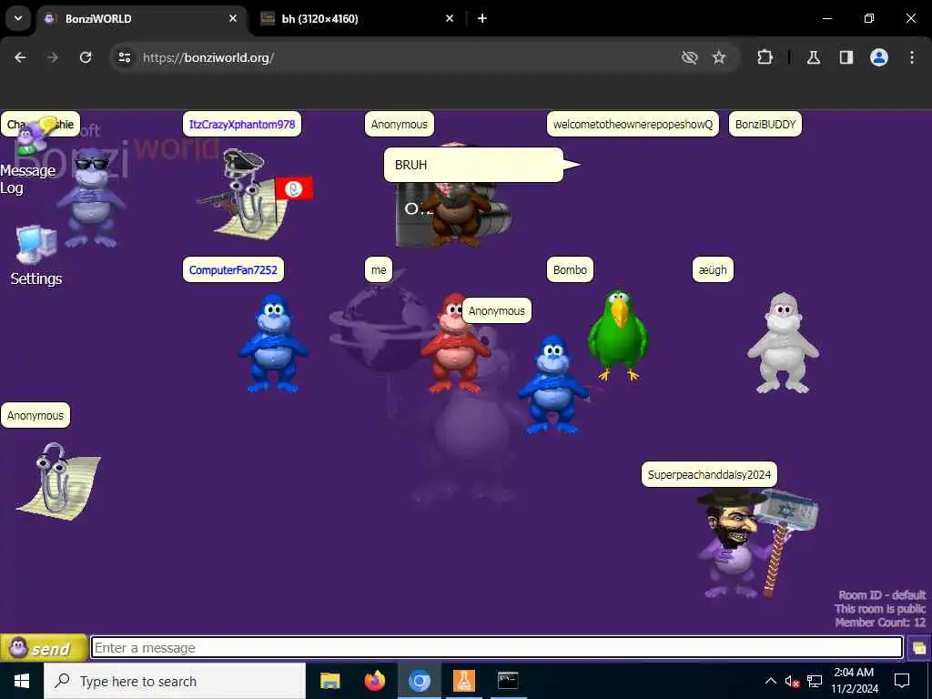Image resolution: width=932 pixels, height=699 pixels.
Task: Click the BRUH speech bubble
Action: 473,165
